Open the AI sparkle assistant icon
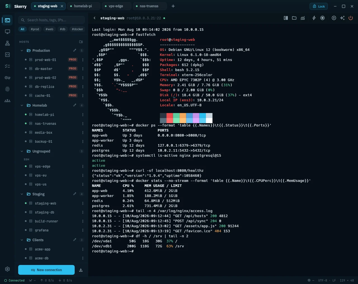 342,18
